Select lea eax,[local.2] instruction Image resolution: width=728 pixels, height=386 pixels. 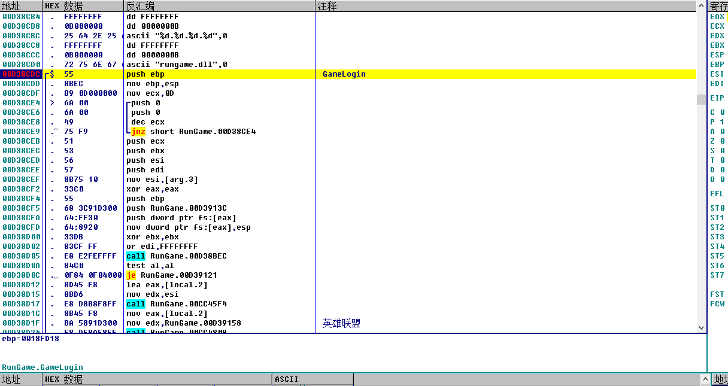pos(167,285)
